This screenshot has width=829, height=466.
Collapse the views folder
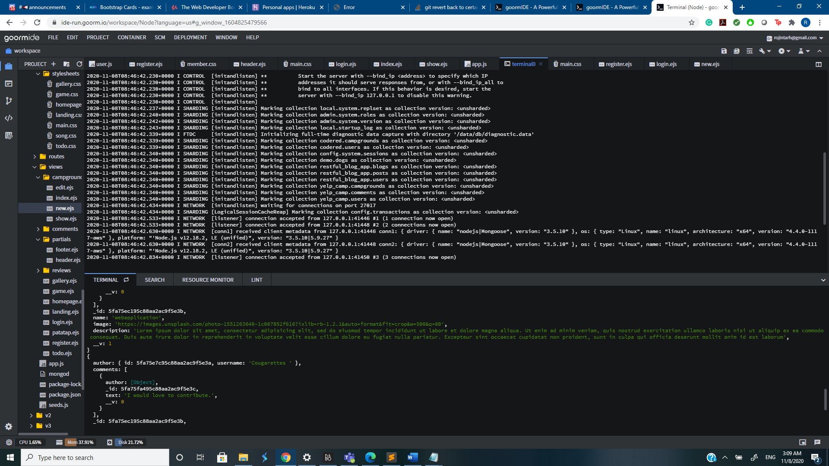pos(35,167)
